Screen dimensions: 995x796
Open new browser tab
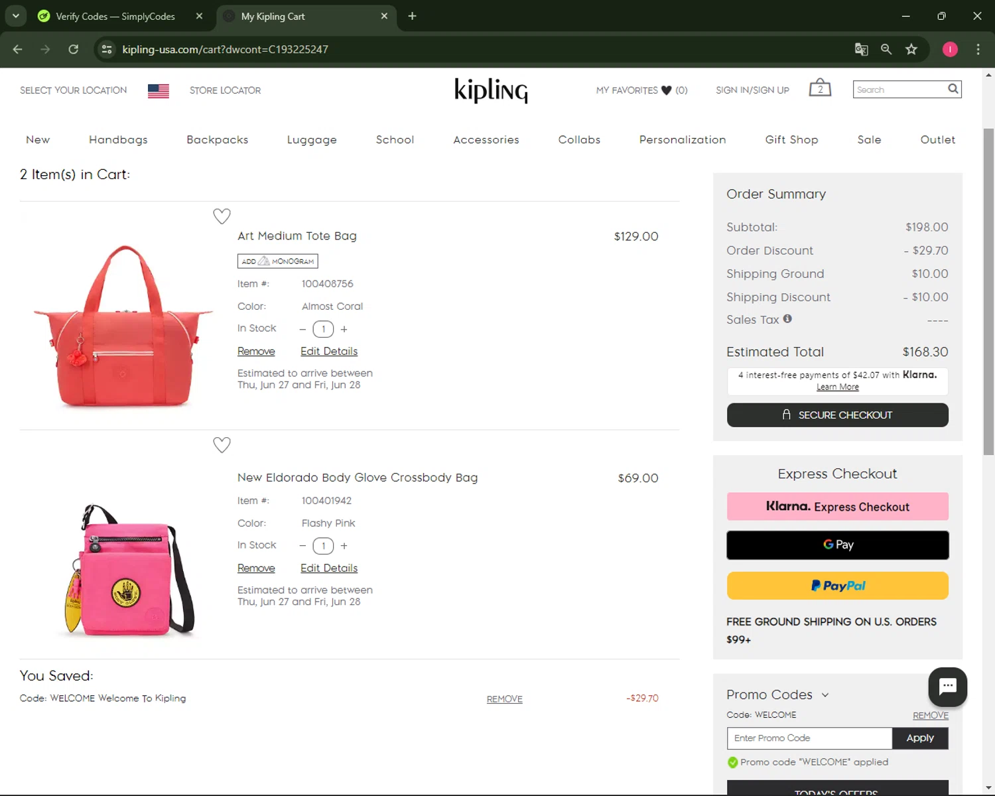click(412, 16)
